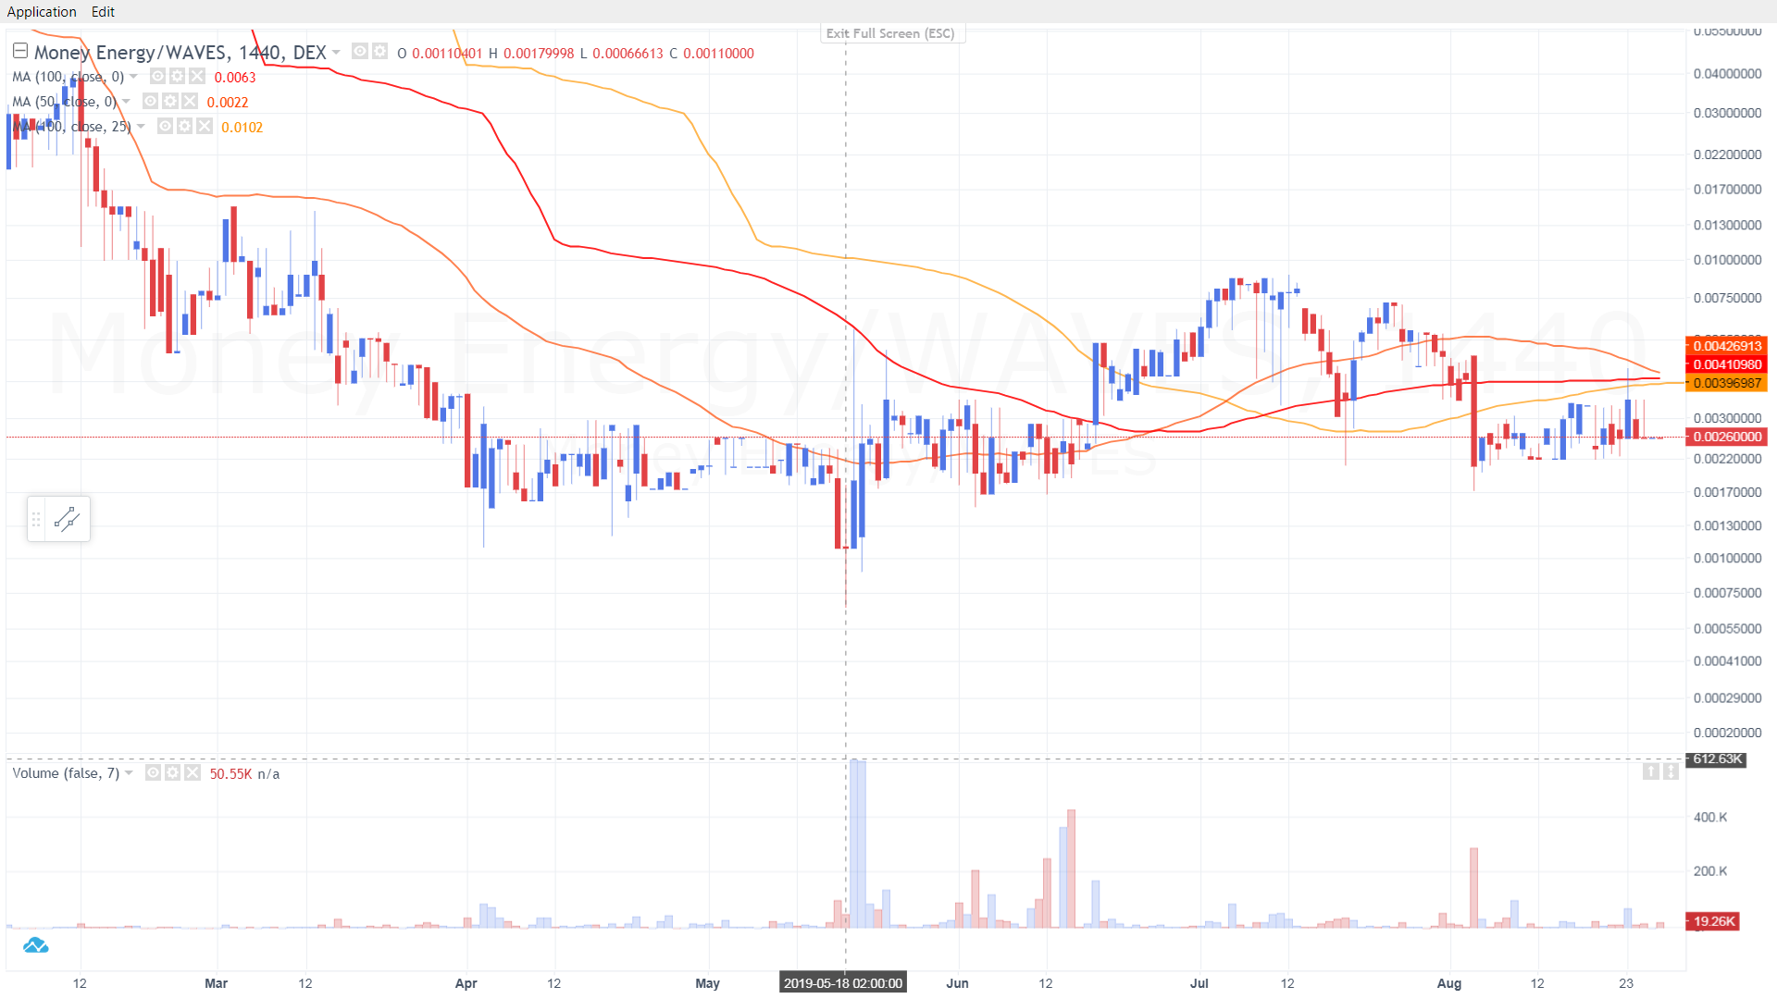This screenshot has width=1777, height=999.
Task: Remove MA (100, close, 0) indicator
Action: point(197,76)
